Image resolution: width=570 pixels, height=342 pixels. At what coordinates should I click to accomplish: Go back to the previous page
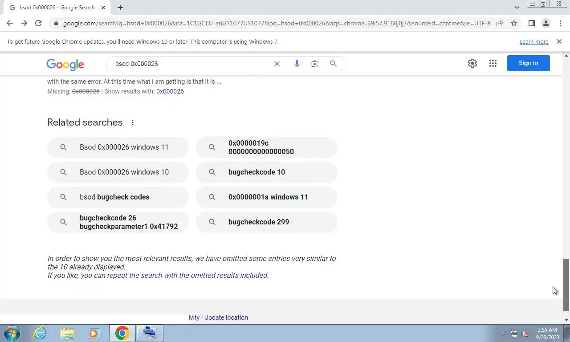(x=10, y=23)
